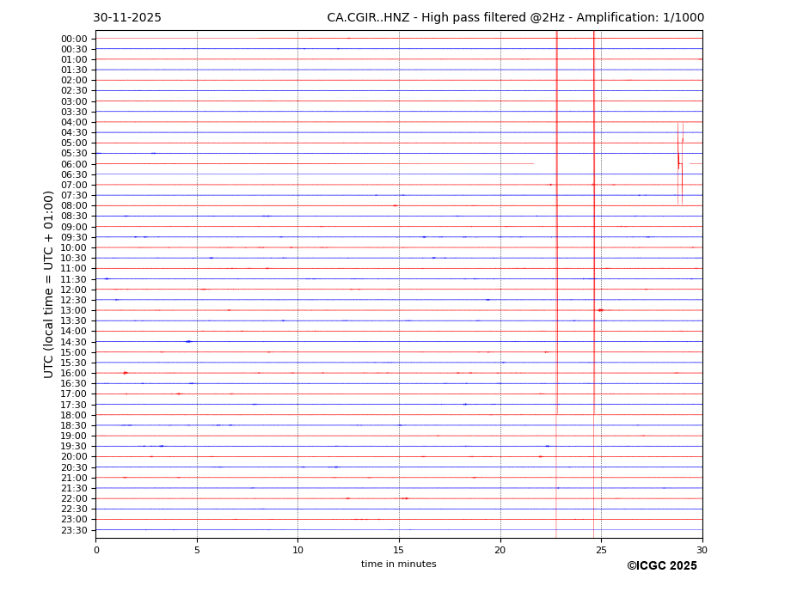Select the red burst on the 16:00 trace
Viewport: 797px width, 598px height.
pos(126,373)
